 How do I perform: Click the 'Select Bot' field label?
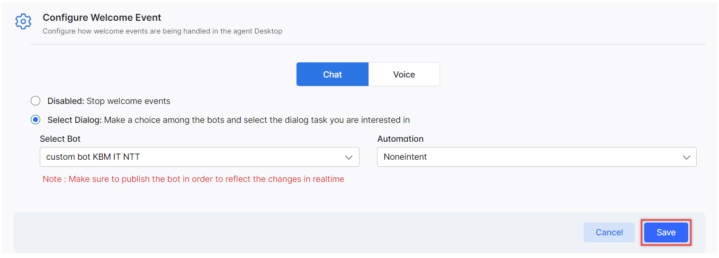click(60, 139)
